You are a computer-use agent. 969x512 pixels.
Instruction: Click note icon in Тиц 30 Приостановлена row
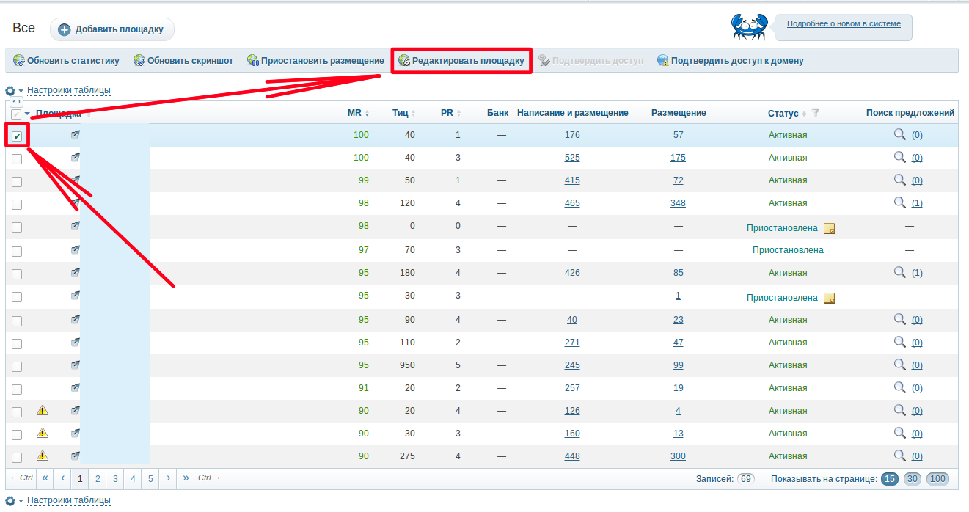tap(830, 298)
